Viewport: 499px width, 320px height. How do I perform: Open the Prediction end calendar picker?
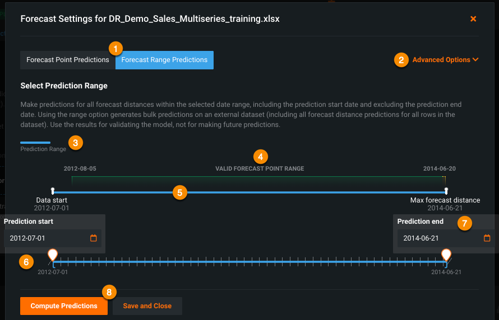[487, 238]
